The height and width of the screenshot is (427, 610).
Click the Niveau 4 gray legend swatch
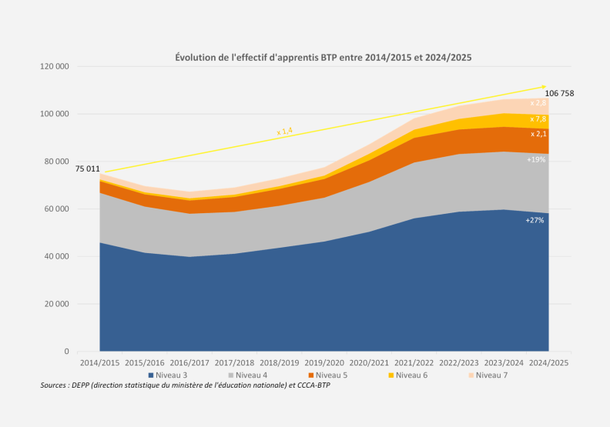coord(231,375)
